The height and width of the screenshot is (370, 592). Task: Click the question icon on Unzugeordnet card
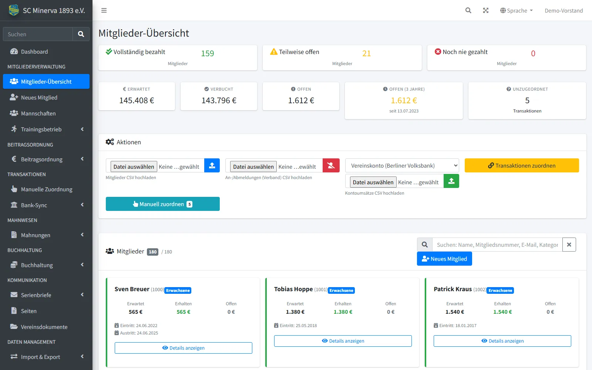tap(509, 89)
